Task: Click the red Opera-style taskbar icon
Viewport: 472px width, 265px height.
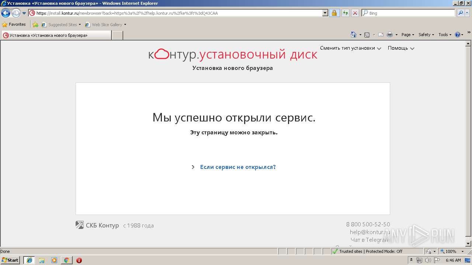Action: [79, 260]
